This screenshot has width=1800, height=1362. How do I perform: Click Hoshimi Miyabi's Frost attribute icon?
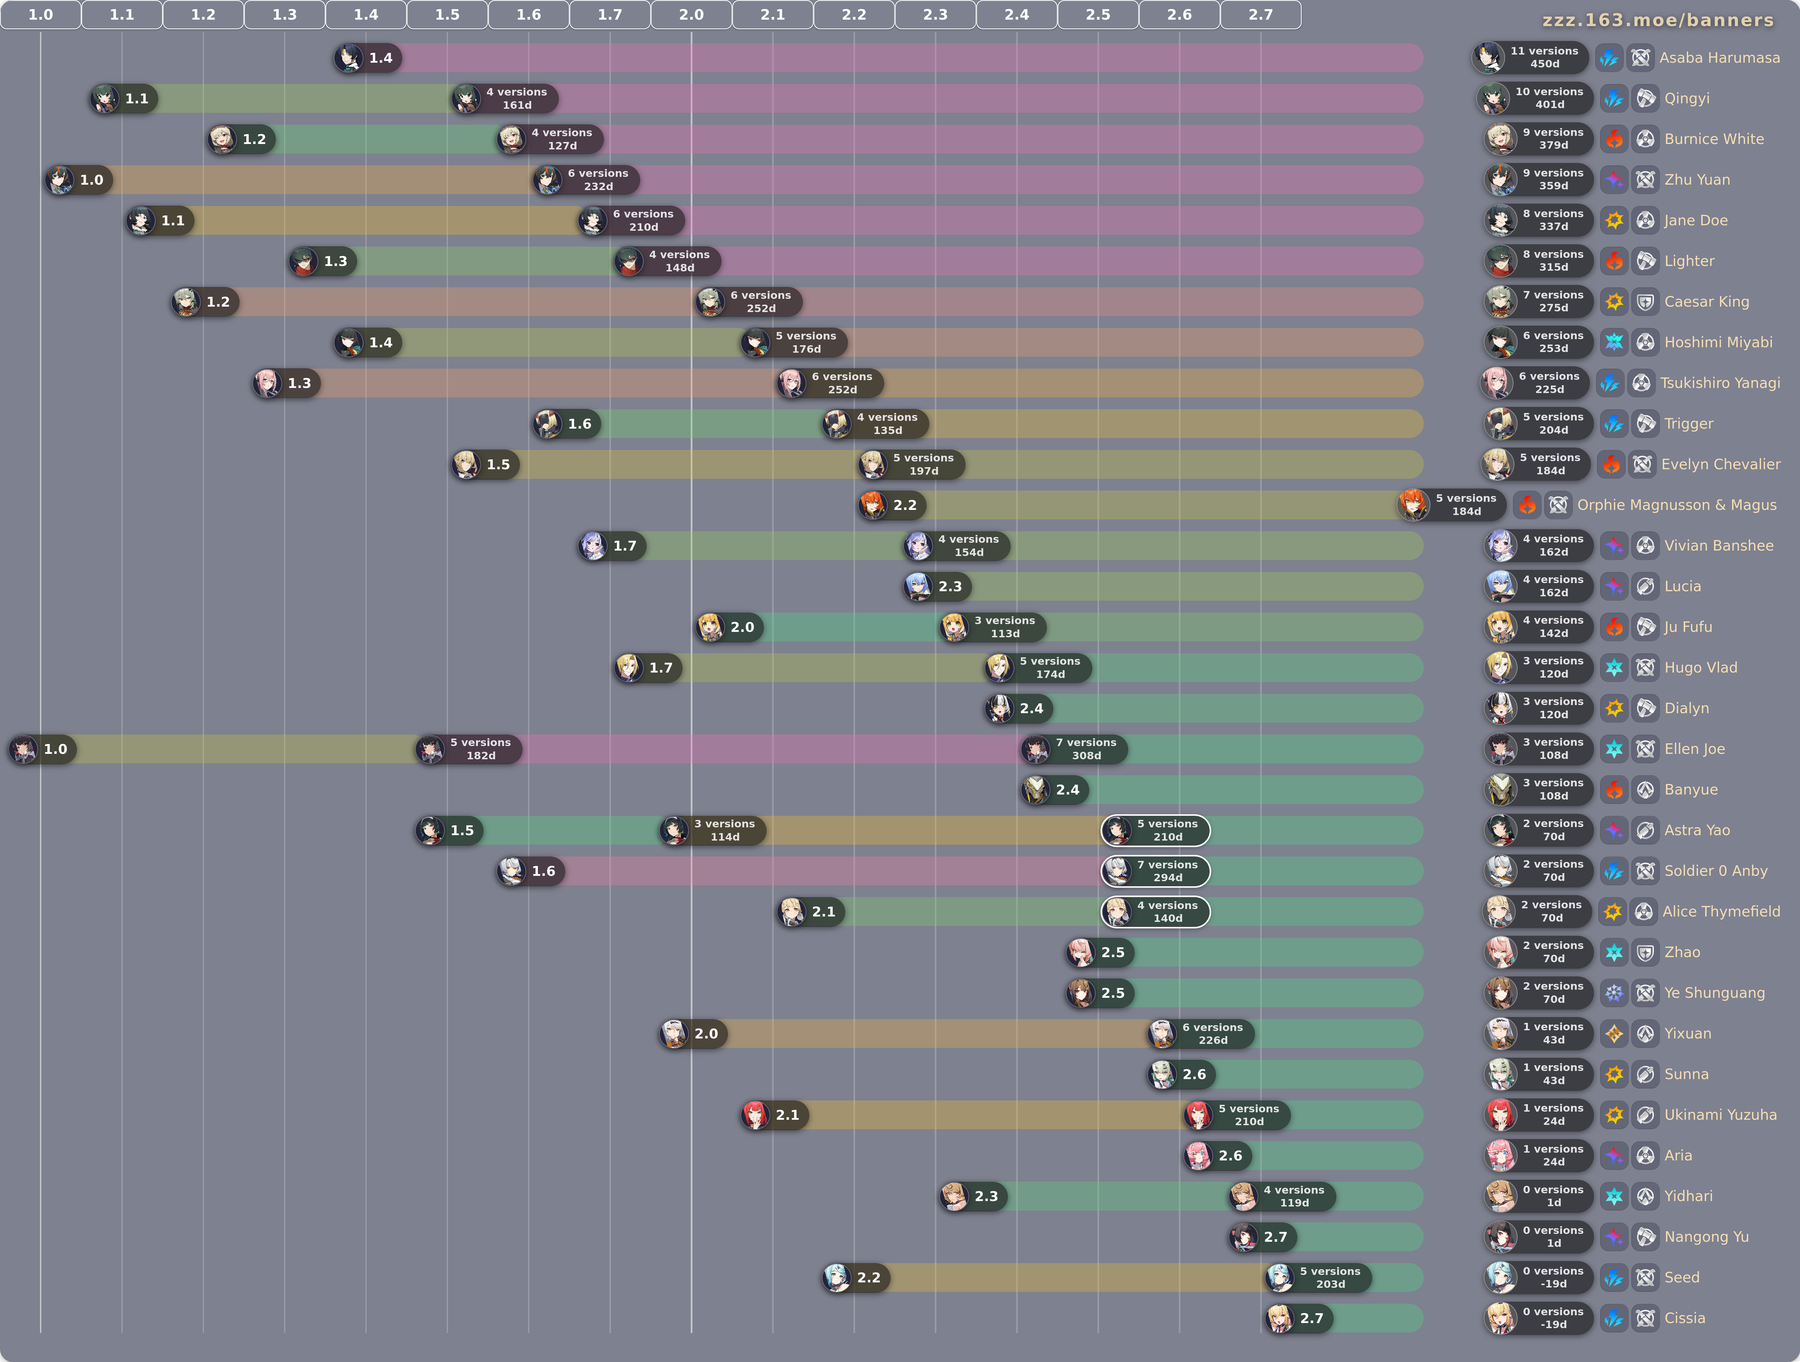pos(1615,343)
